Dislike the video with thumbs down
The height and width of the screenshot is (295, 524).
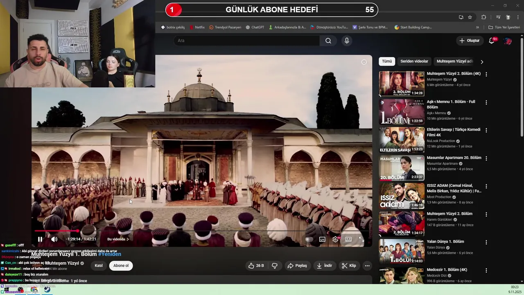click(275, 265)
